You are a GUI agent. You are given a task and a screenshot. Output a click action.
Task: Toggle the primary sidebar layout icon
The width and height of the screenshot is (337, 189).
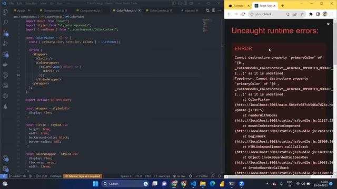[x=174, y=3]
